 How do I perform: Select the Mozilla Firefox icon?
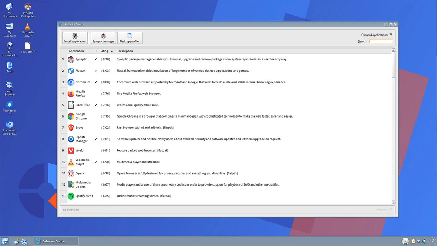(x=71, y=94)
